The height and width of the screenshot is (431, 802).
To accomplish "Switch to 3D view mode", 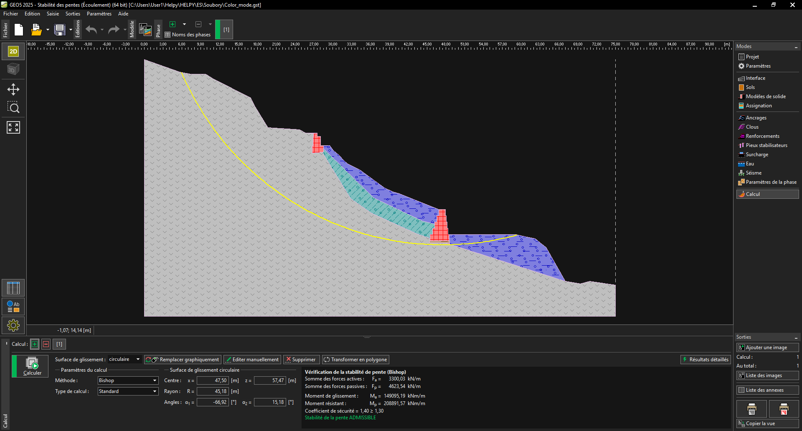I will (x=13, y=69).
